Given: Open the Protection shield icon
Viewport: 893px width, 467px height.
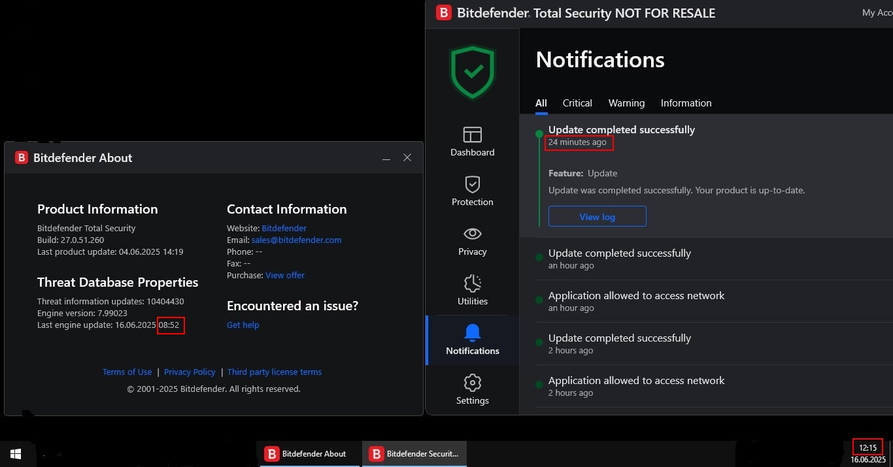Looking at the screenshot, I should [x=472, y=184].
